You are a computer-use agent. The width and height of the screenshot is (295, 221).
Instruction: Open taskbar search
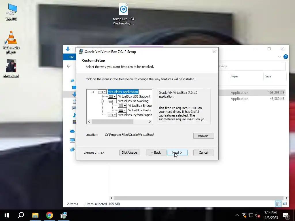[x=21, y=215]
